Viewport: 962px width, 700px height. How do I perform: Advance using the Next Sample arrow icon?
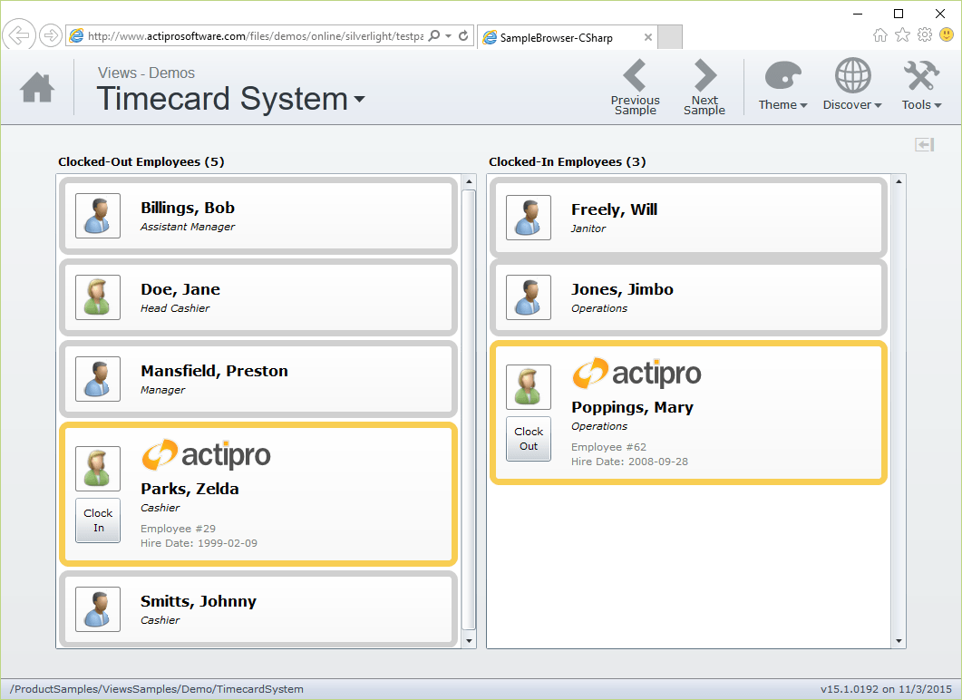(704, 76)
